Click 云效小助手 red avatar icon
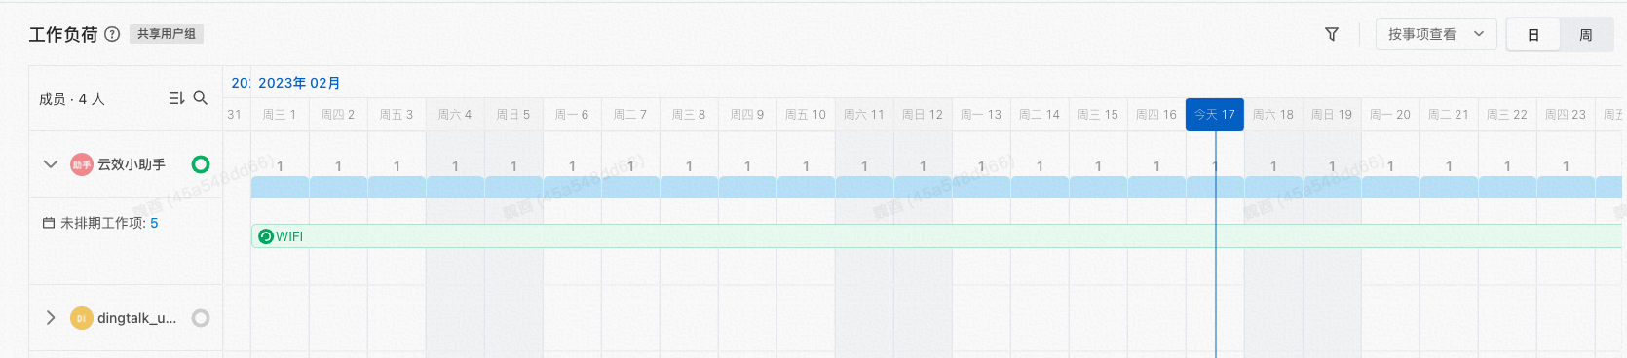Screen dimensions: 1627x358 tap(82, 164)
